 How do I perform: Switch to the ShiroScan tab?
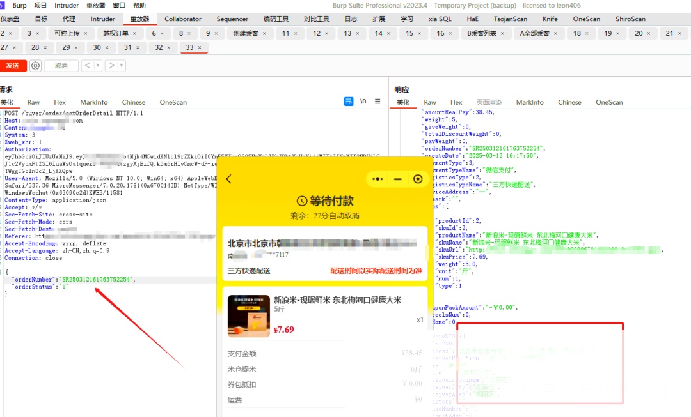point(630,19)
